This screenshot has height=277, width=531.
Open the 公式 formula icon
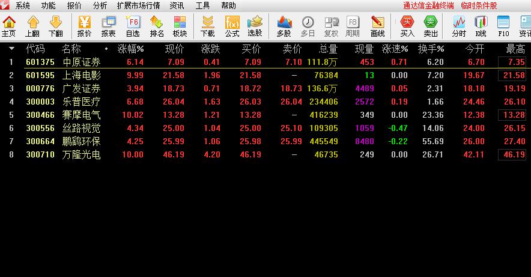tap(232, 26)
